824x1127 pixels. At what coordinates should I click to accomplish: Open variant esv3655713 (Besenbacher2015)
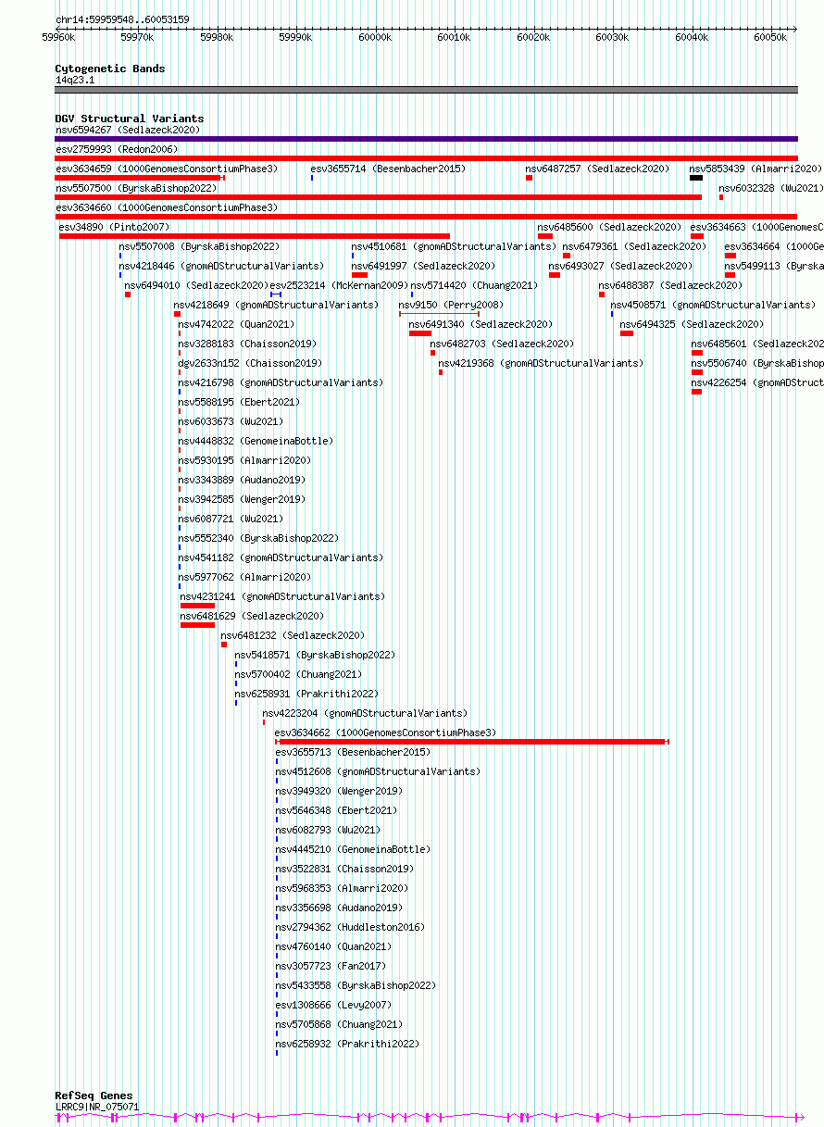click(353, 752)
